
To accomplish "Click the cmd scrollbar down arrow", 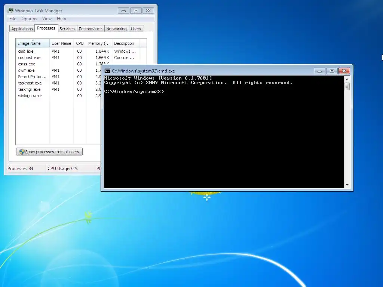I will click(347, 185).
